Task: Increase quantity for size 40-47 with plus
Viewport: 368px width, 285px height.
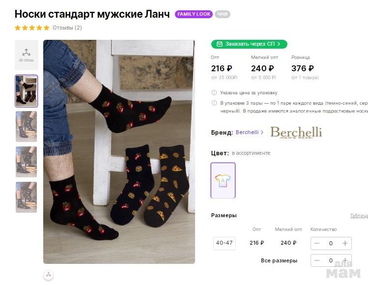Action: (345, 243)
